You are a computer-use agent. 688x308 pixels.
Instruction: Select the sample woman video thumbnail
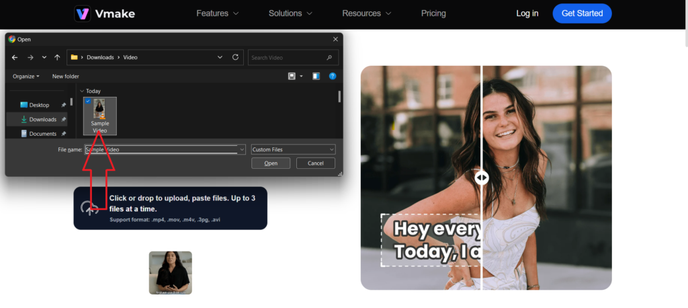[170, 272]
